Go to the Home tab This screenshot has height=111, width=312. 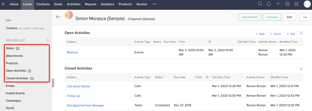[x=14, y=4]
